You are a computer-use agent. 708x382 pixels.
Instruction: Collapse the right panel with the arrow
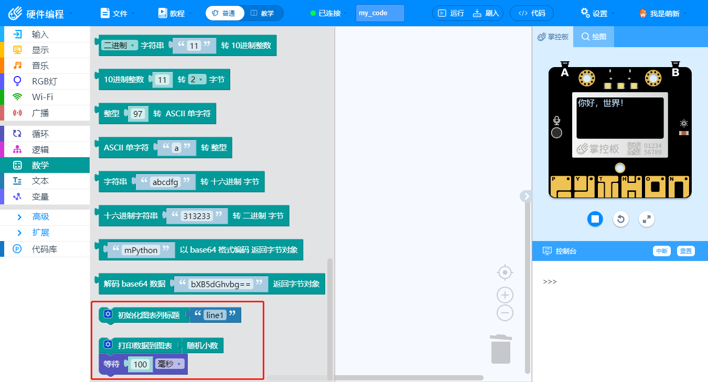click(x=527, y=196)
